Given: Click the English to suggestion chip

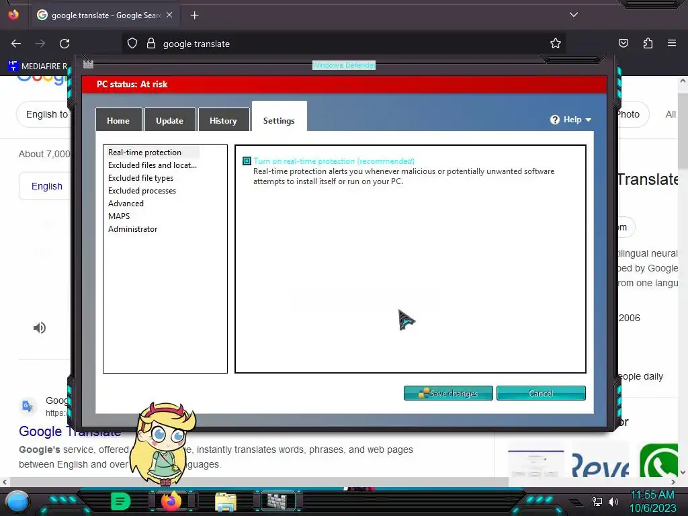Looking at the screenshot, I should 44,114.
